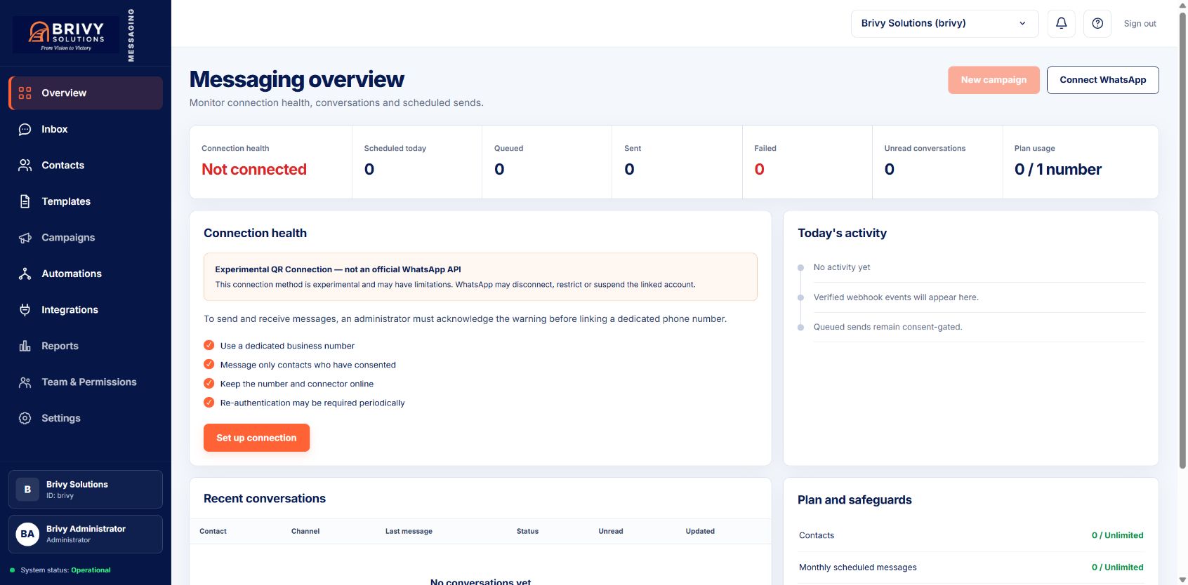Click the Channel column header
Screen dimensions: 1188x585
(305, 531)
